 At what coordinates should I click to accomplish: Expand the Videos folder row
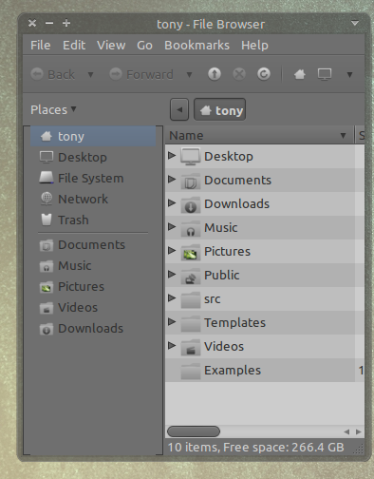pyautogui.click(x=172, y=345)
